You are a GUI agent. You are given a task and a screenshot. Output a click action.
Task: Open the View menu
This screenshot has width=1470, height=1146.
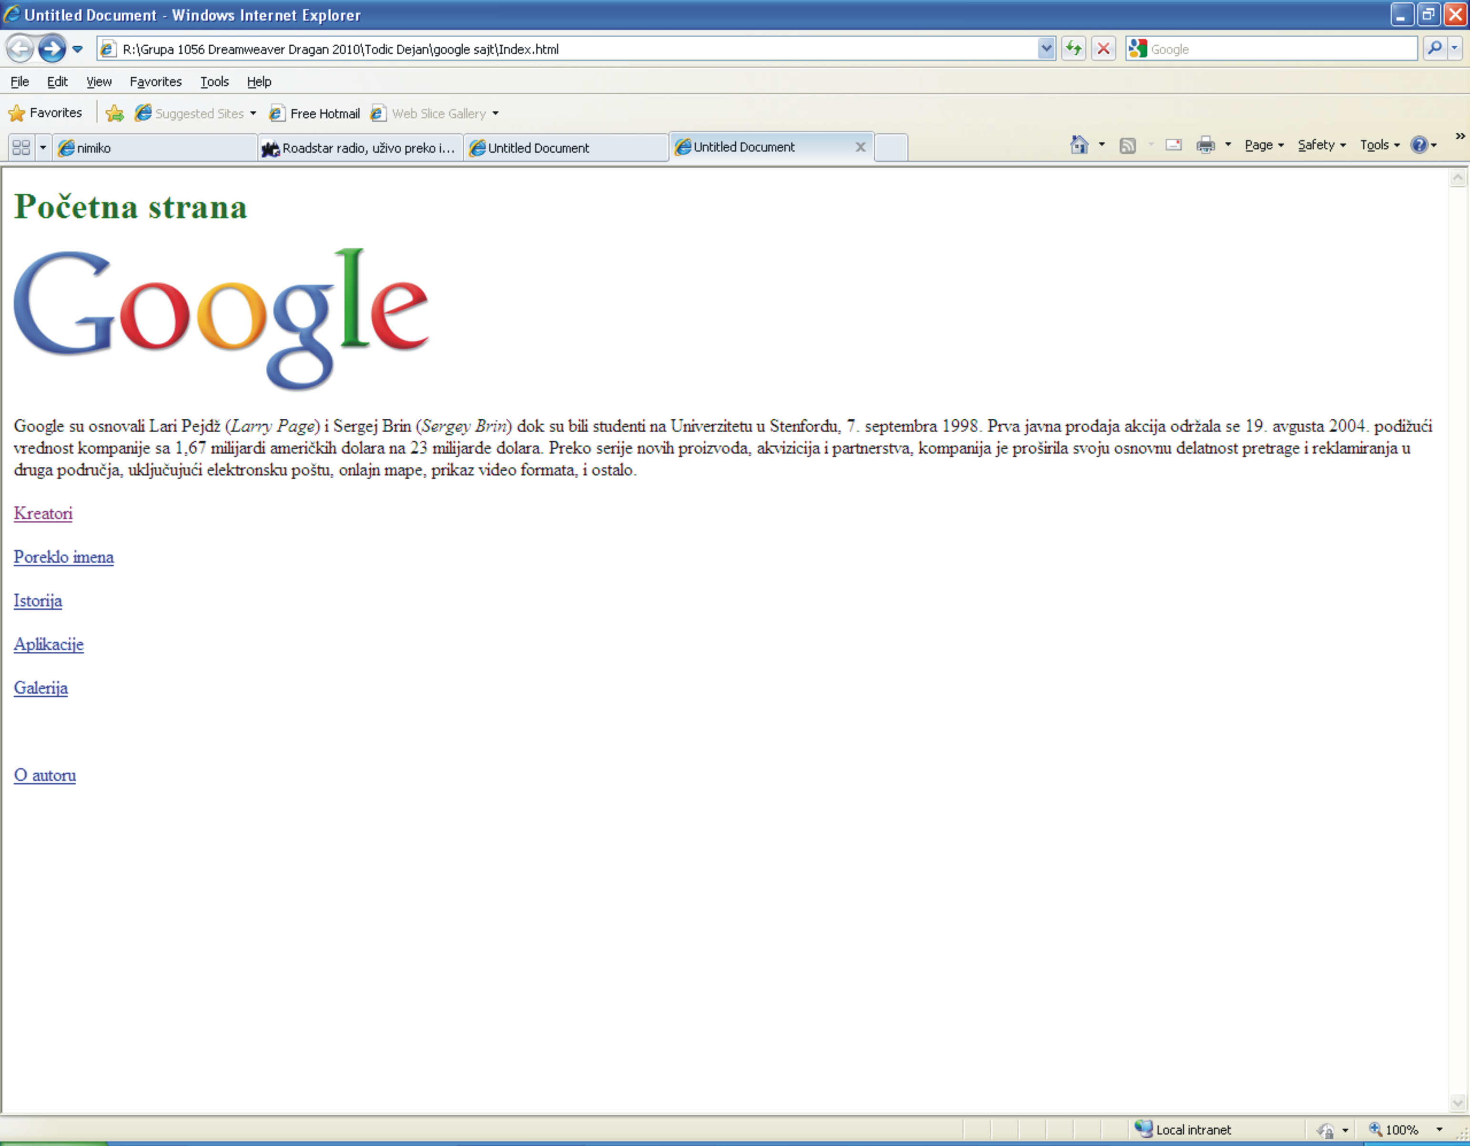(99, 81)
